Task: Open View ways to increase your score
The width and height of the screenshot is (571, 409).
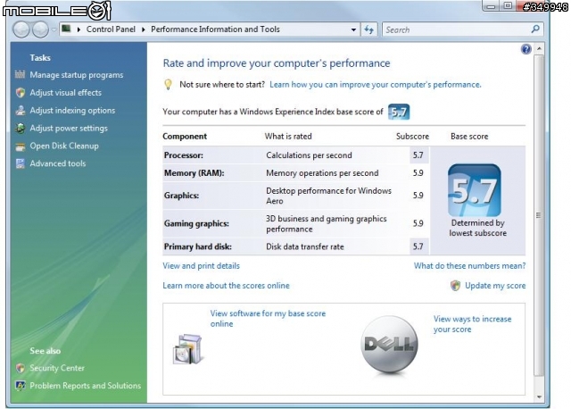Action: click(x=472, y=324)
